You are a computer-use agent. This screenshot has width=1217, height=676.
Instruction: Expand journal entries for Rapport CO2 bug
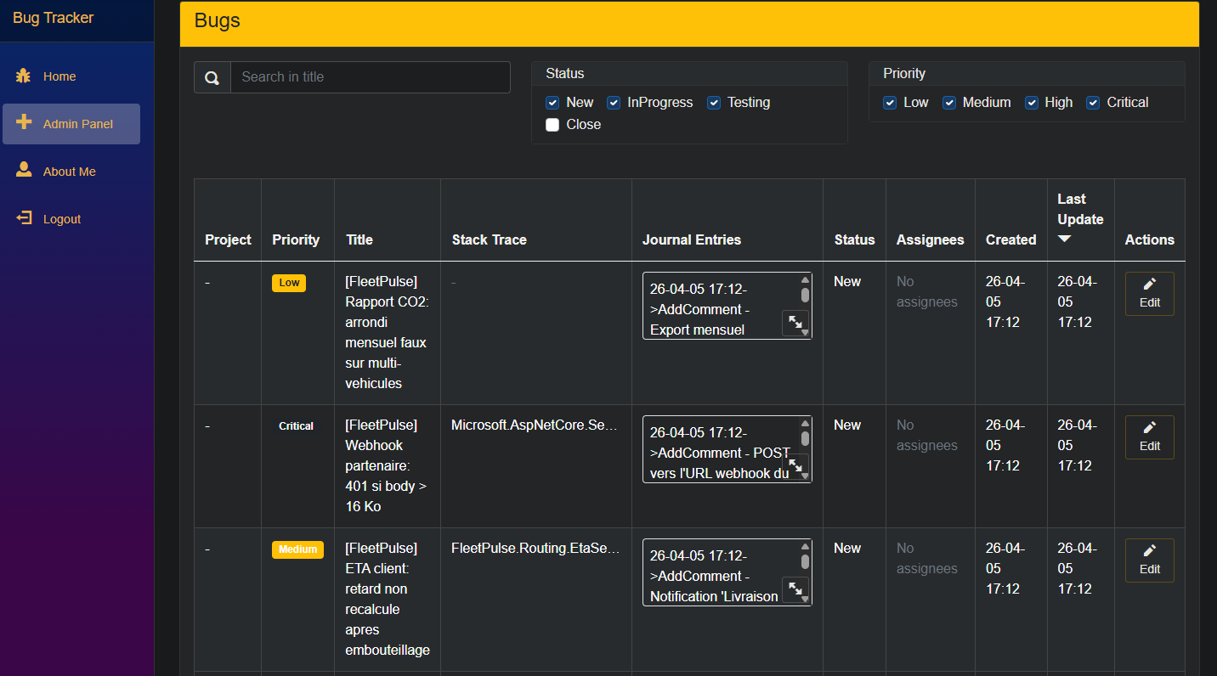click(795, 324)
